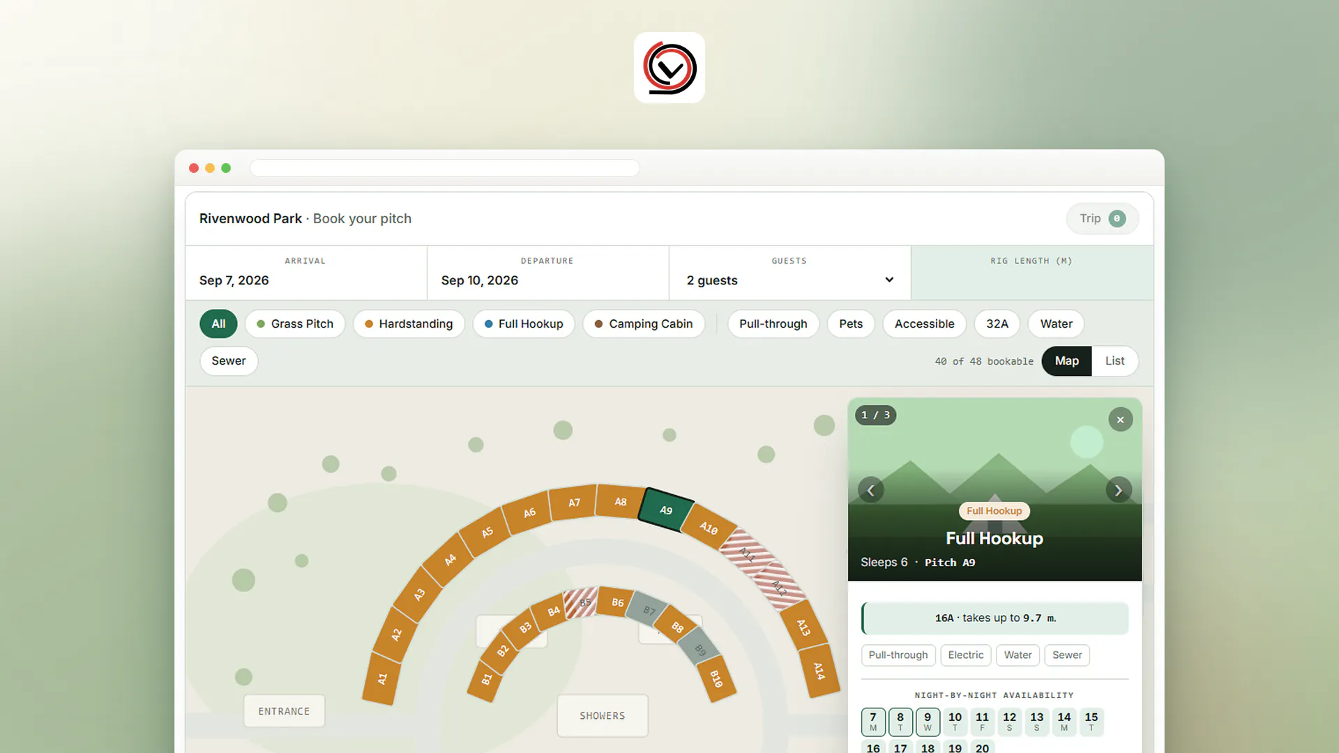Click the browser address bar
The height and width of the screenshot is (753, 1339).
click(445, 168)
